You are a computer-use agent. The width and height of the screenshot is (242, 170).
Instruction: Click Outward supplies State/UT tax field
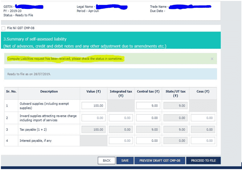click(x=175, y=106)
